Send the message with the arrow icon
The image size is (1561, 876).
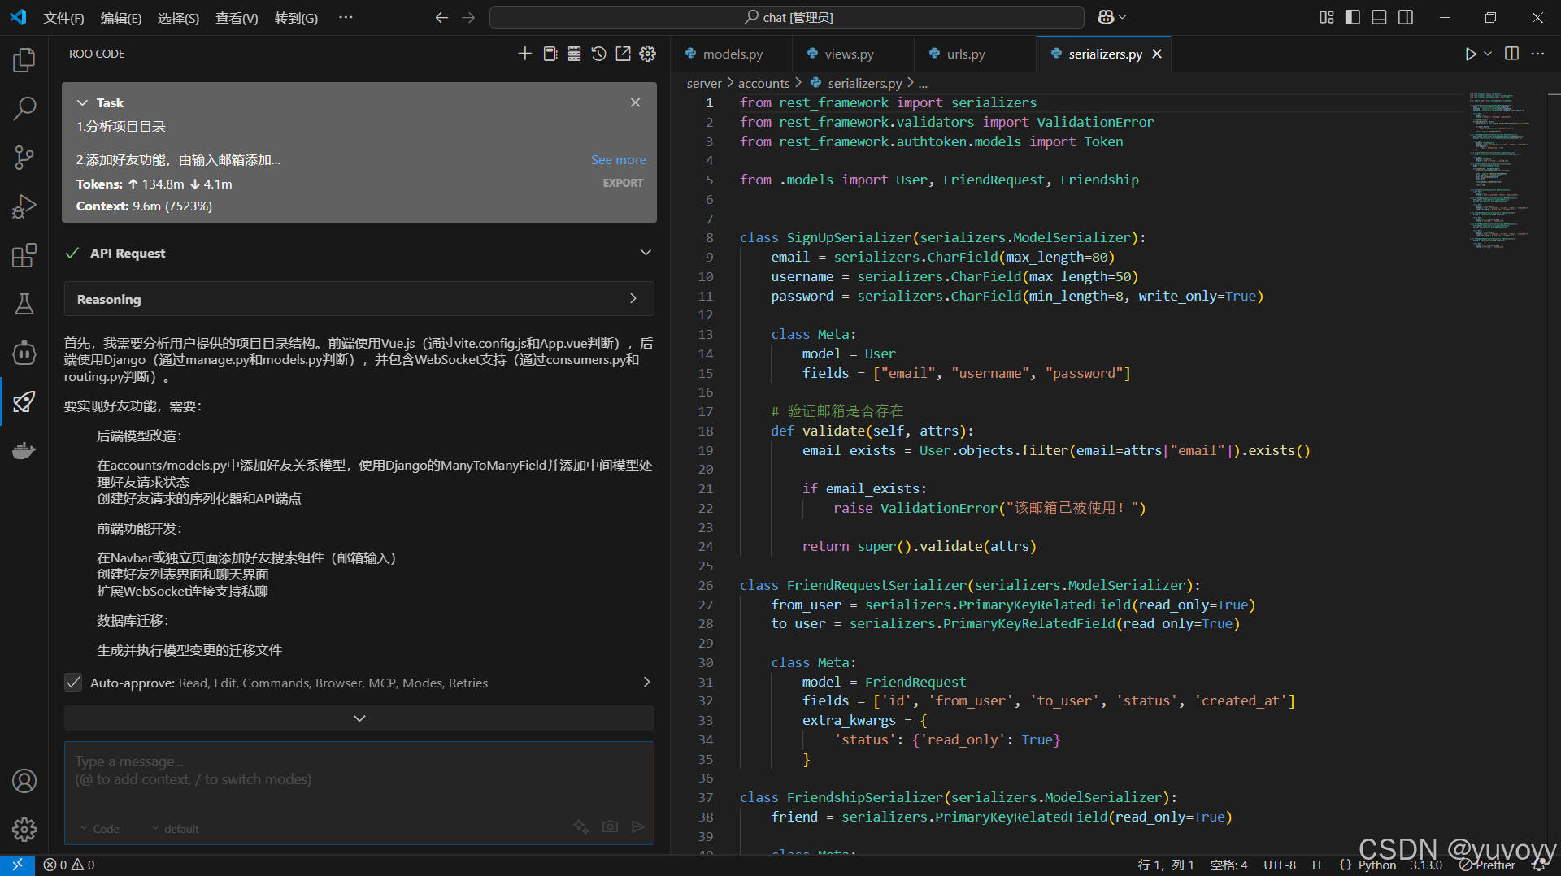638,826
